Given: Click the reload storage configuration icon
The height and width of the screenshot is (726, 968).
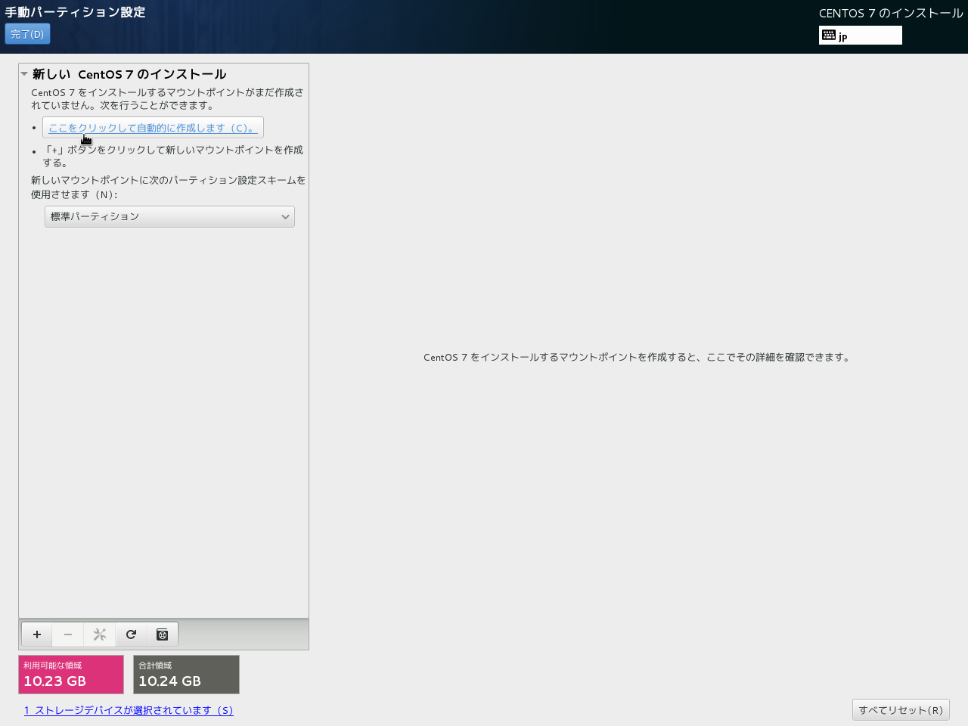Looking at the screenshot, I should click(131, 634).
